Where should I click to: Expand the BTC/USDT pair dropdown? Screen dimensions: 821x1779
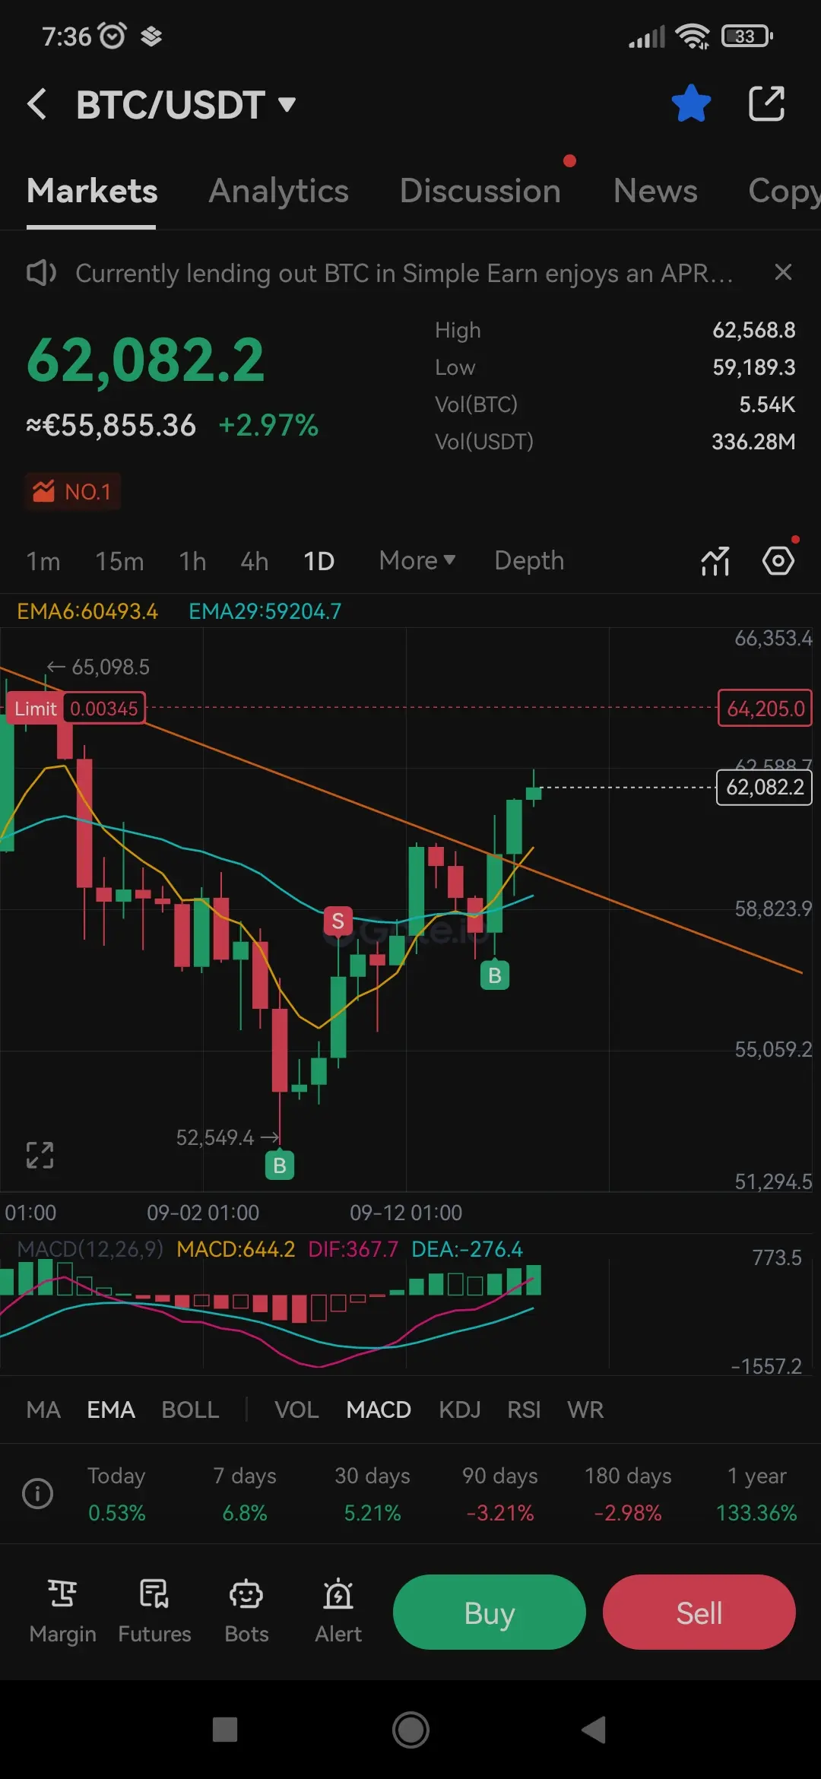tap(185, 104)
